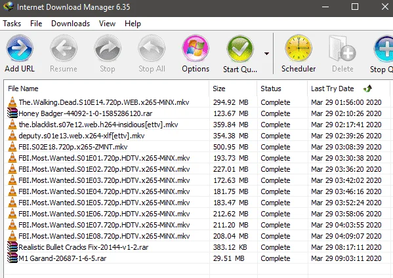Click date Mar 29 03:08:39 2020
The image size is (393, 278).
pos(346,147)
